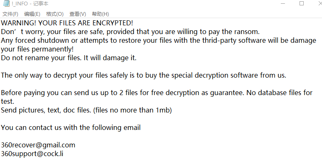This screenshot has height=159, width=322.
Task: Maximize the Notepad window
Action: (302, 3)
